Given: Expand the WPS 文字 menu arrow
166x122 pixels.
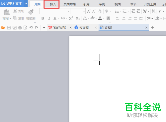Looking at the screenshot, I should coord(26,4).
